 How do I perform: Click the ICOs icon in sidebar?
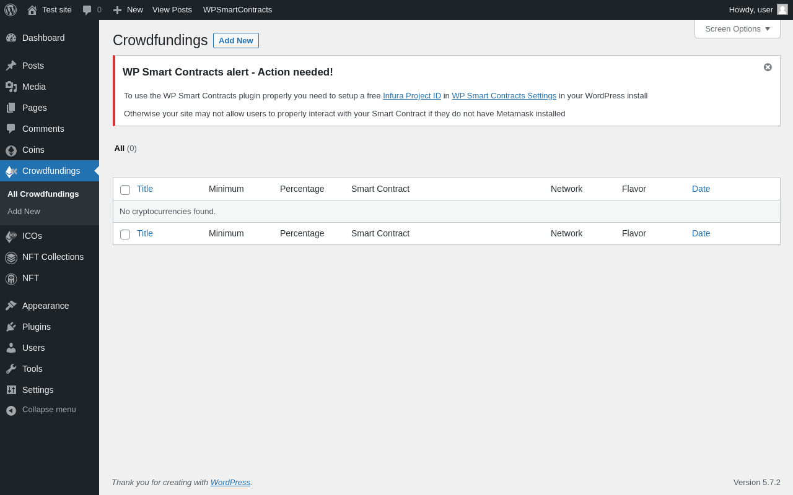click(x=11, y=236)
